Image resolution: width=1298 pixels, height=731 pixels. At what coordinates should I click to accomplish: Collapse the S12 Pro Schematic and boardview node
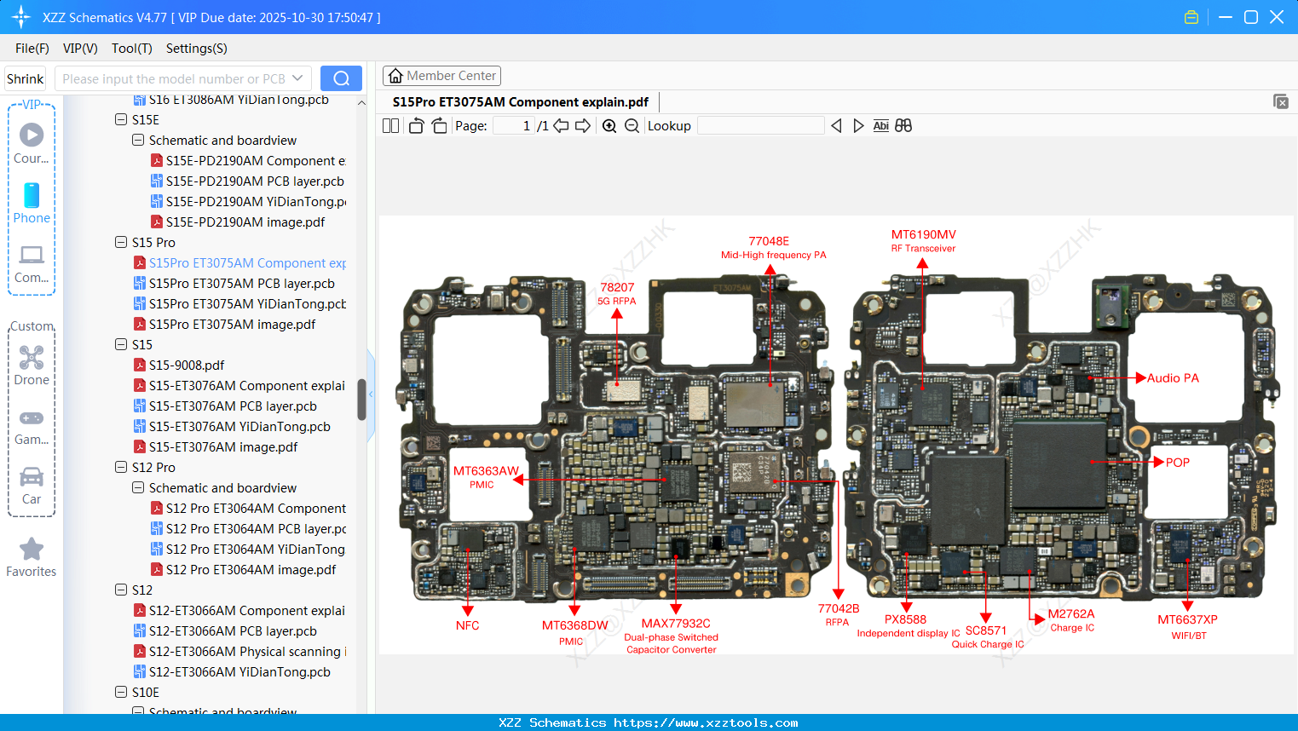pyautogui.click(x=137, y=487)
